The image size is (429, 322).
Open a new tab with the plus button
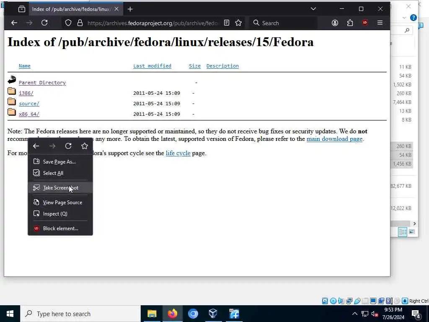130,9
